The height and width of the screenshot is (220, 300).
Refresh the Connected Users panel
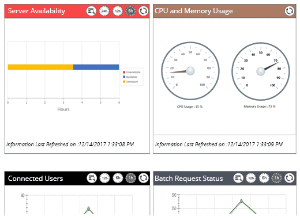click(x=144, y=178)
